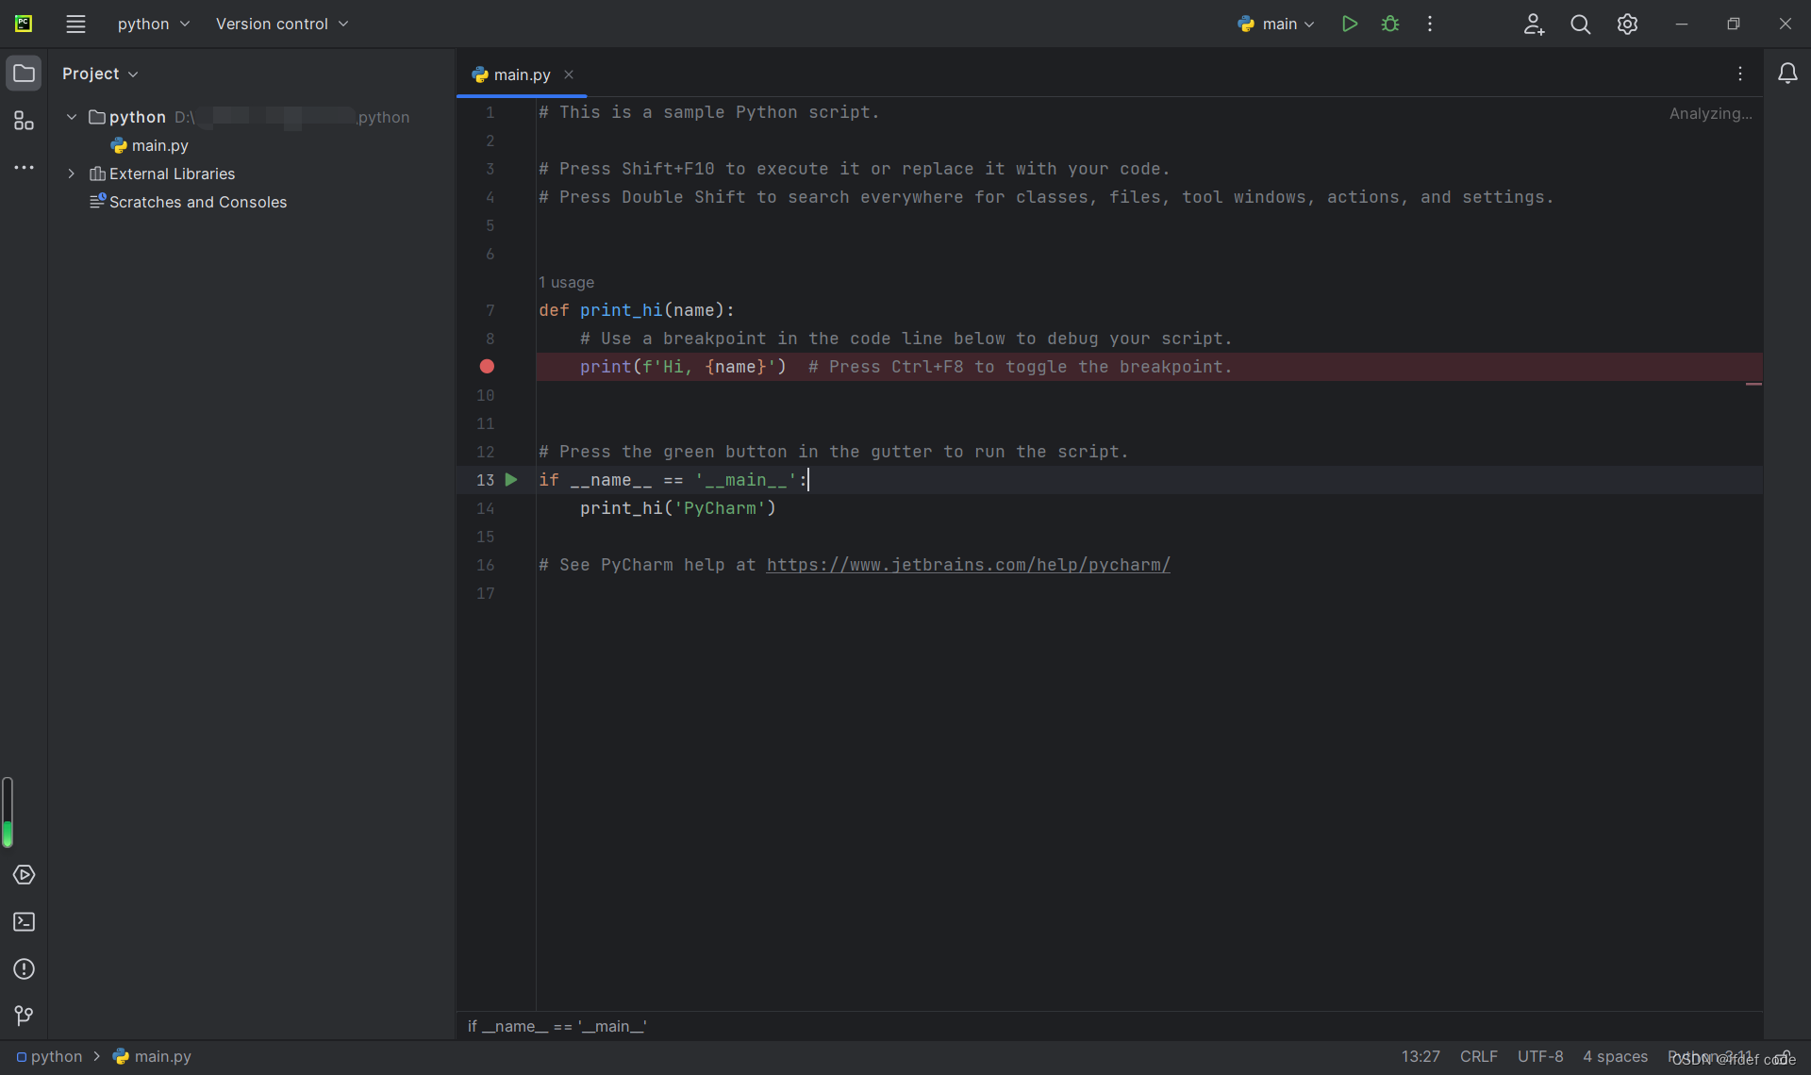Open the main hamburger menu
The width and height of the screenshot is (1811, 1075).
point(75,24)
